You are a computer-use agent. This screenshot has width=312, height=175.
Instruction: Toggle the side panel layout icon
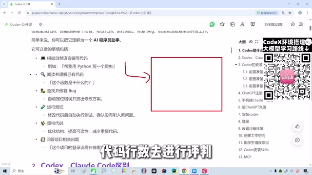(x=301, y=24)
